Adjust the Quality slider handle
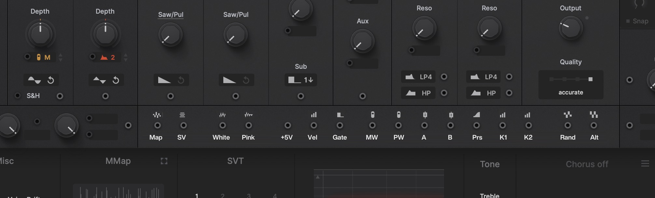 click(x=591, y=79)
